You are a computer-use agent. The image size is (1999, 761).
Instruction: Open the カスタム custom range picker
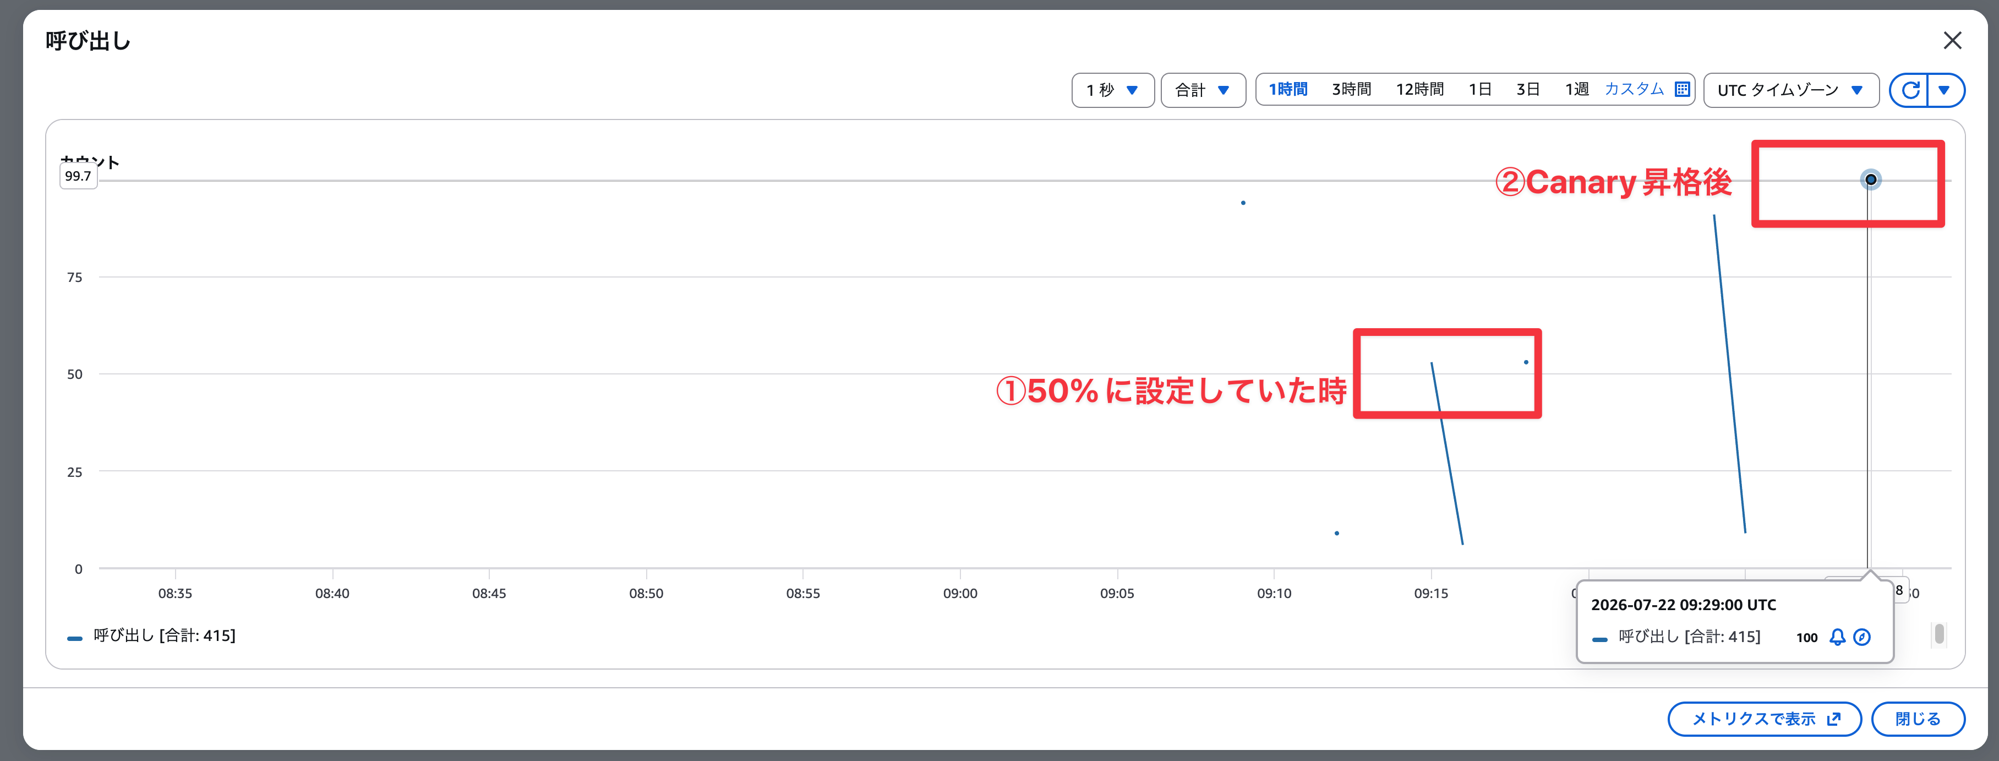pyautogui.click(x=1634, y=89)
